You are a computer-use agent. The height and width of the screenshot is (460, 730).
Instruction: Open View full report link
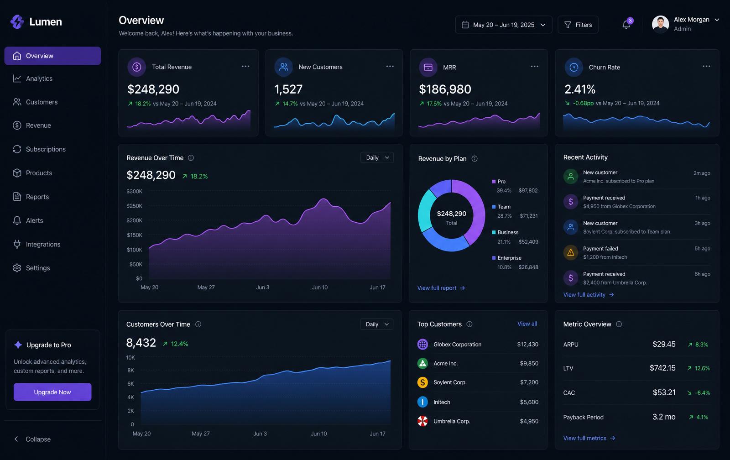coord(441,288)
